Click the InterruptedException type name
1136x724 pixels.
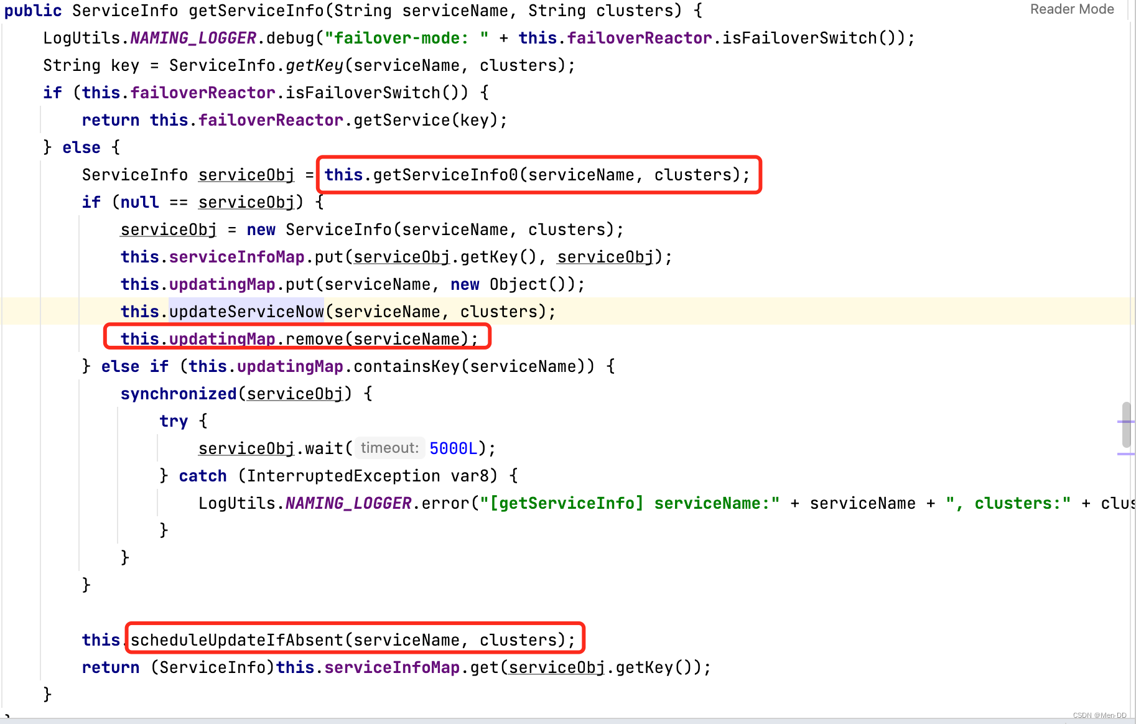pos(343,476)
